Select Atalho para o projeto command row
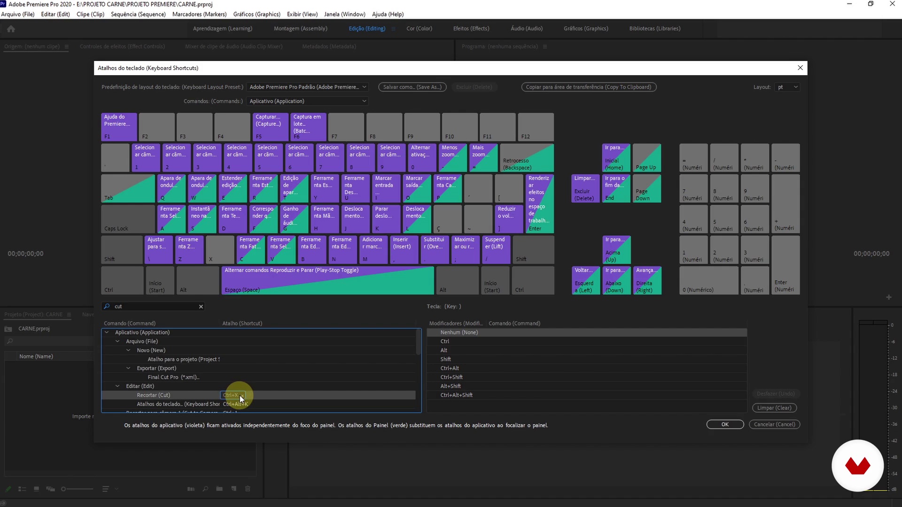This screenshot has width=902, height=507. coord(258,359)
